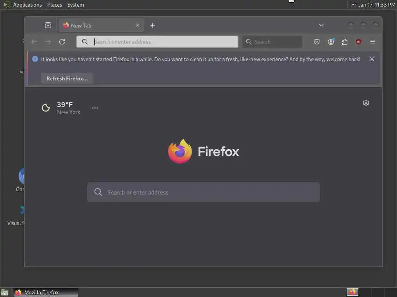Expand the list all tabs chevron
Screen dimensions: 397x297
click(321, 25)
